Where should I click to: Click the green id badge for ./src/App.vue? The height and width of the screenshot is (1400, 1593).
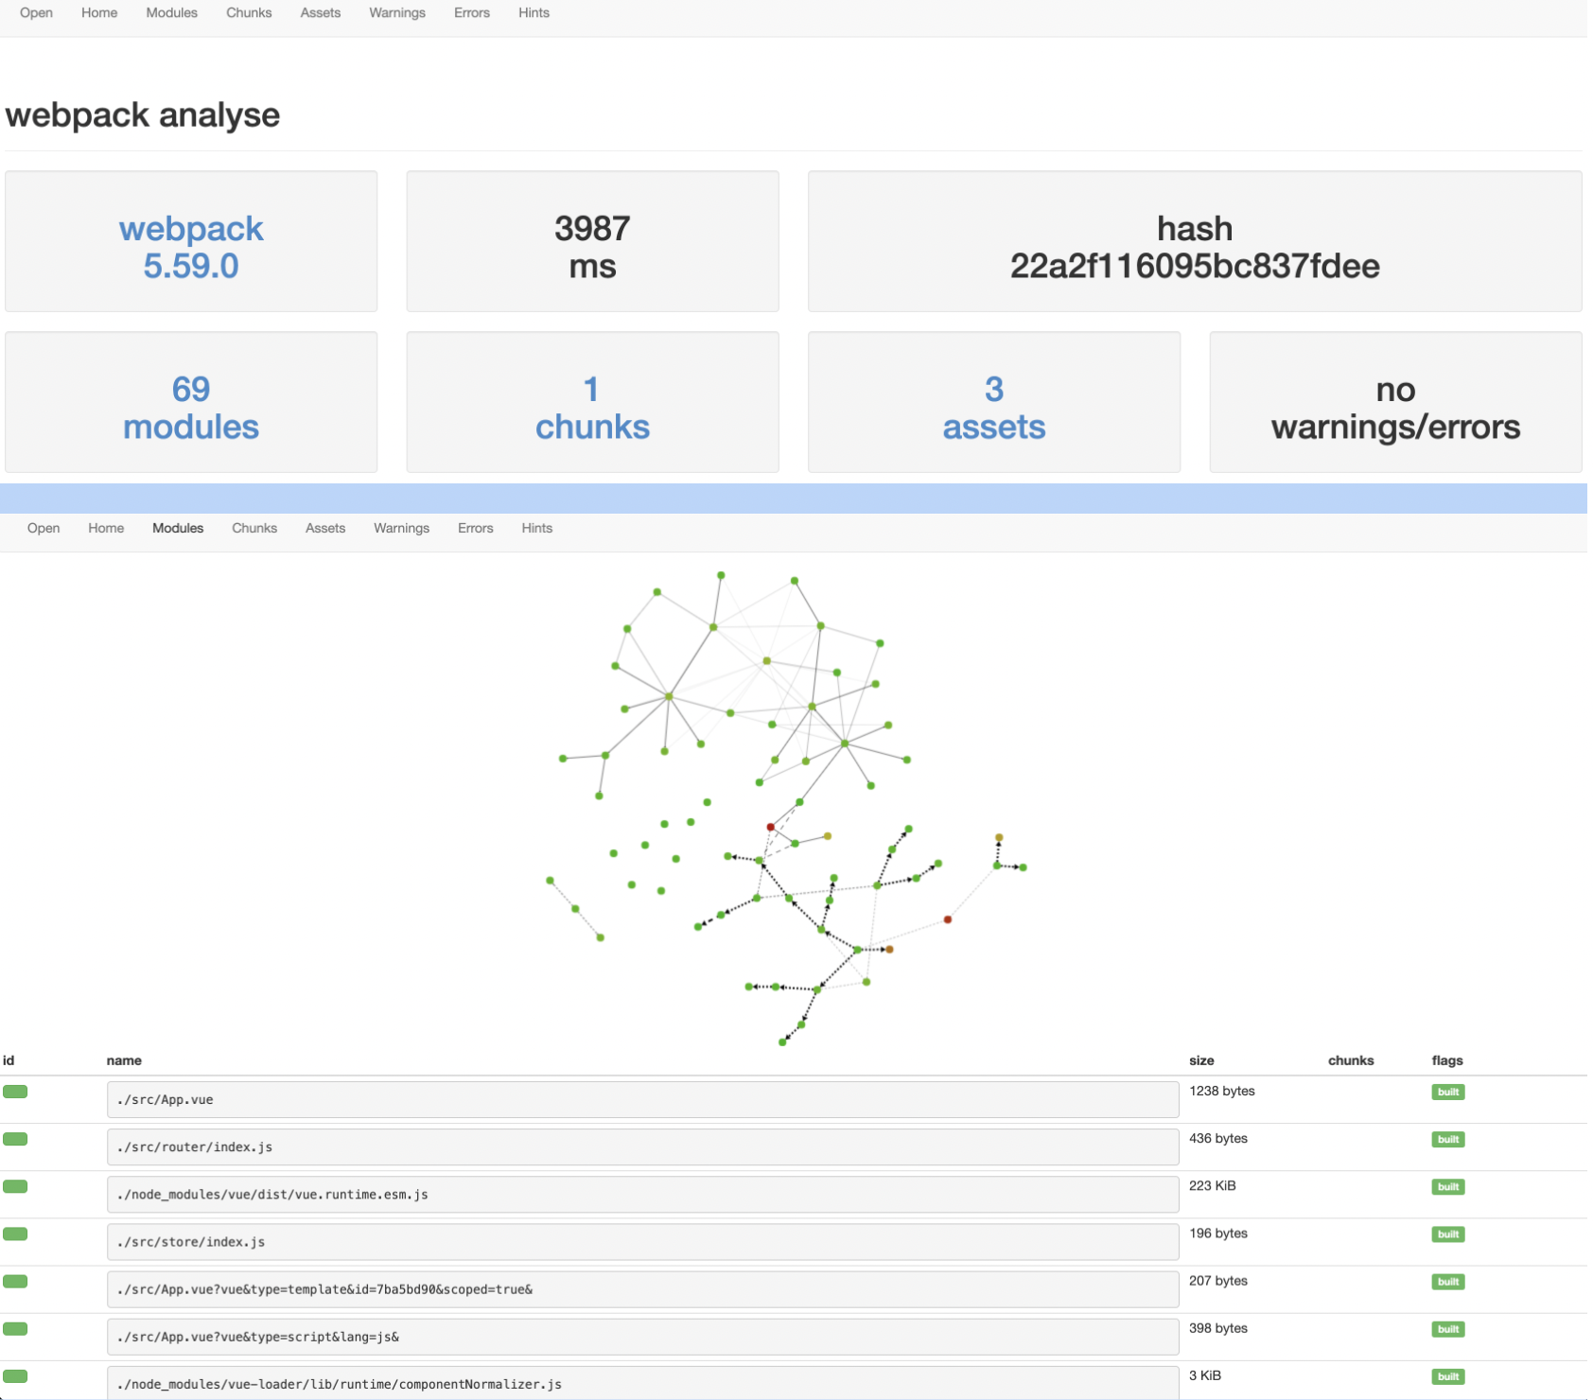(x=15, y=1092)
